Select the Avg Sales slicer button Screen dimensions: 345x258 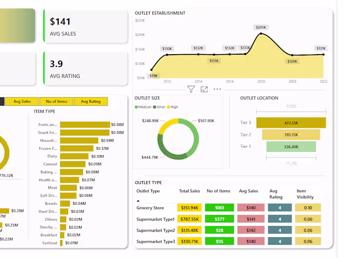tap(22, 101)
